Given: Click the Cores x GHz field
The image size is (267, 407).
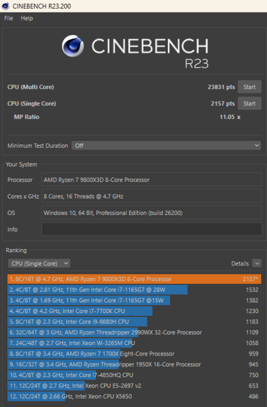Looking at the screenshot, I should [x=152, y=196].
